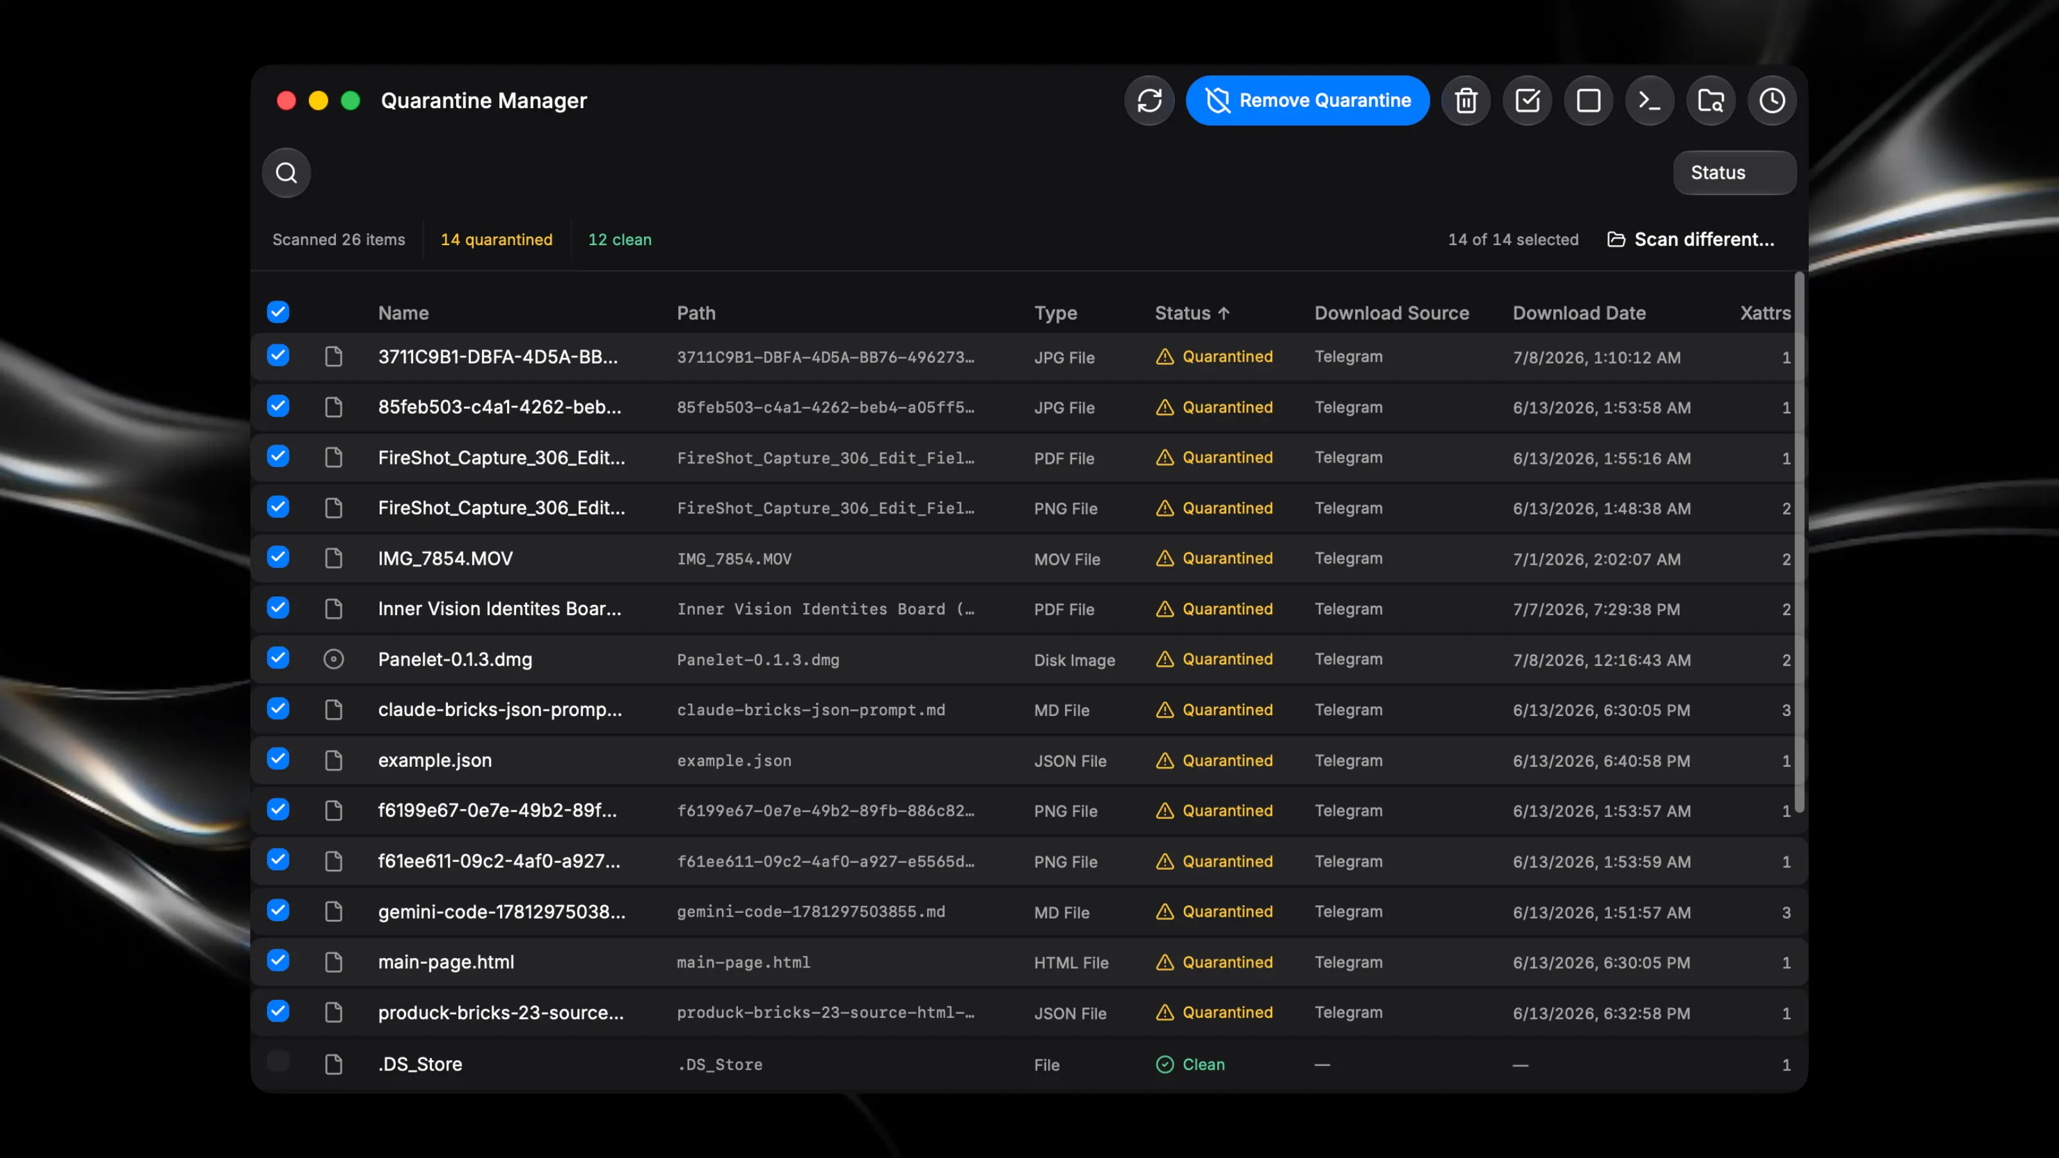Screen dimensions: 2059x1158
Task: Click the MOV File type cell
Action: click(1067, 560)
